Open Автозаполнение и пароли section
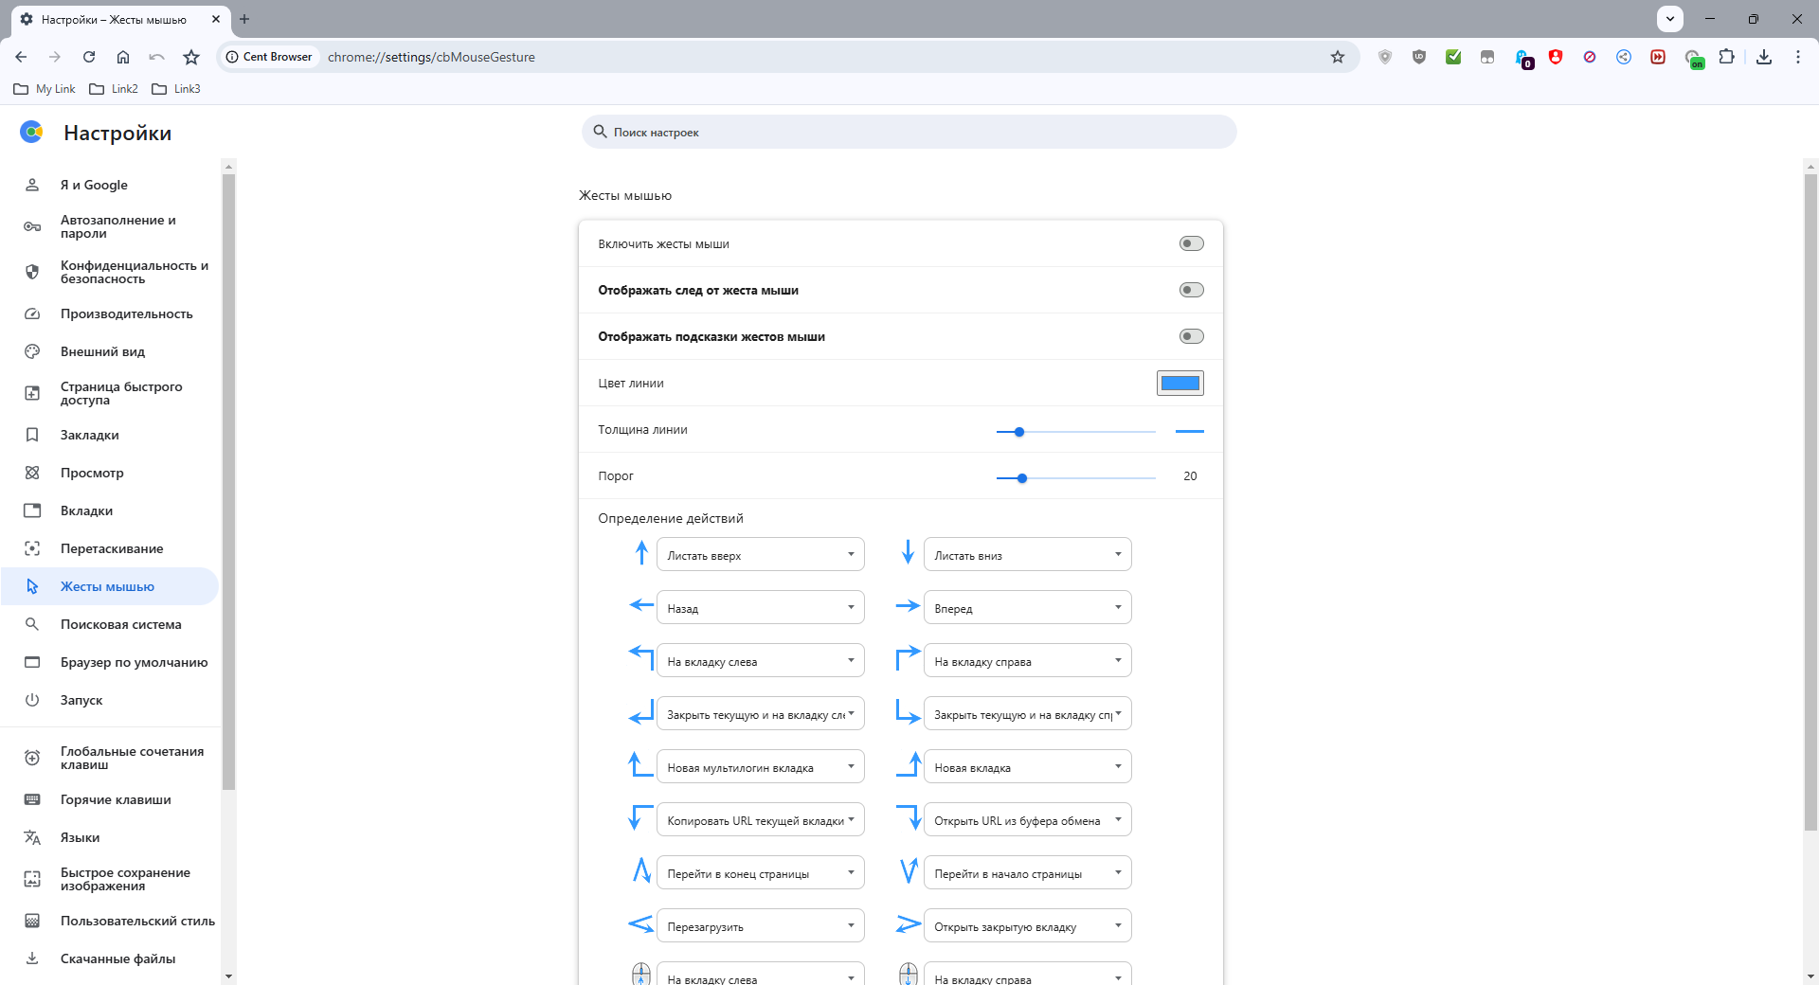1819x985 pixels. click(110, 226)
